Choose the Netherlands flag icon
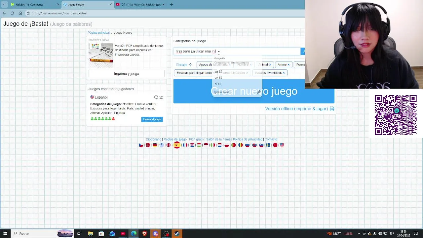Image resolution: width=423 pixels, height=238 pixels. 220,145
